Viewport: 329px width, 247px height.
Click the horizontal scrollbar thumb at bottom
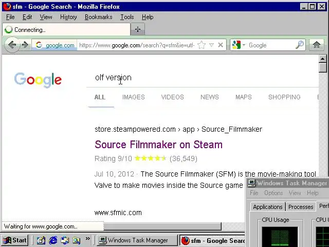[x=162, y=226]
